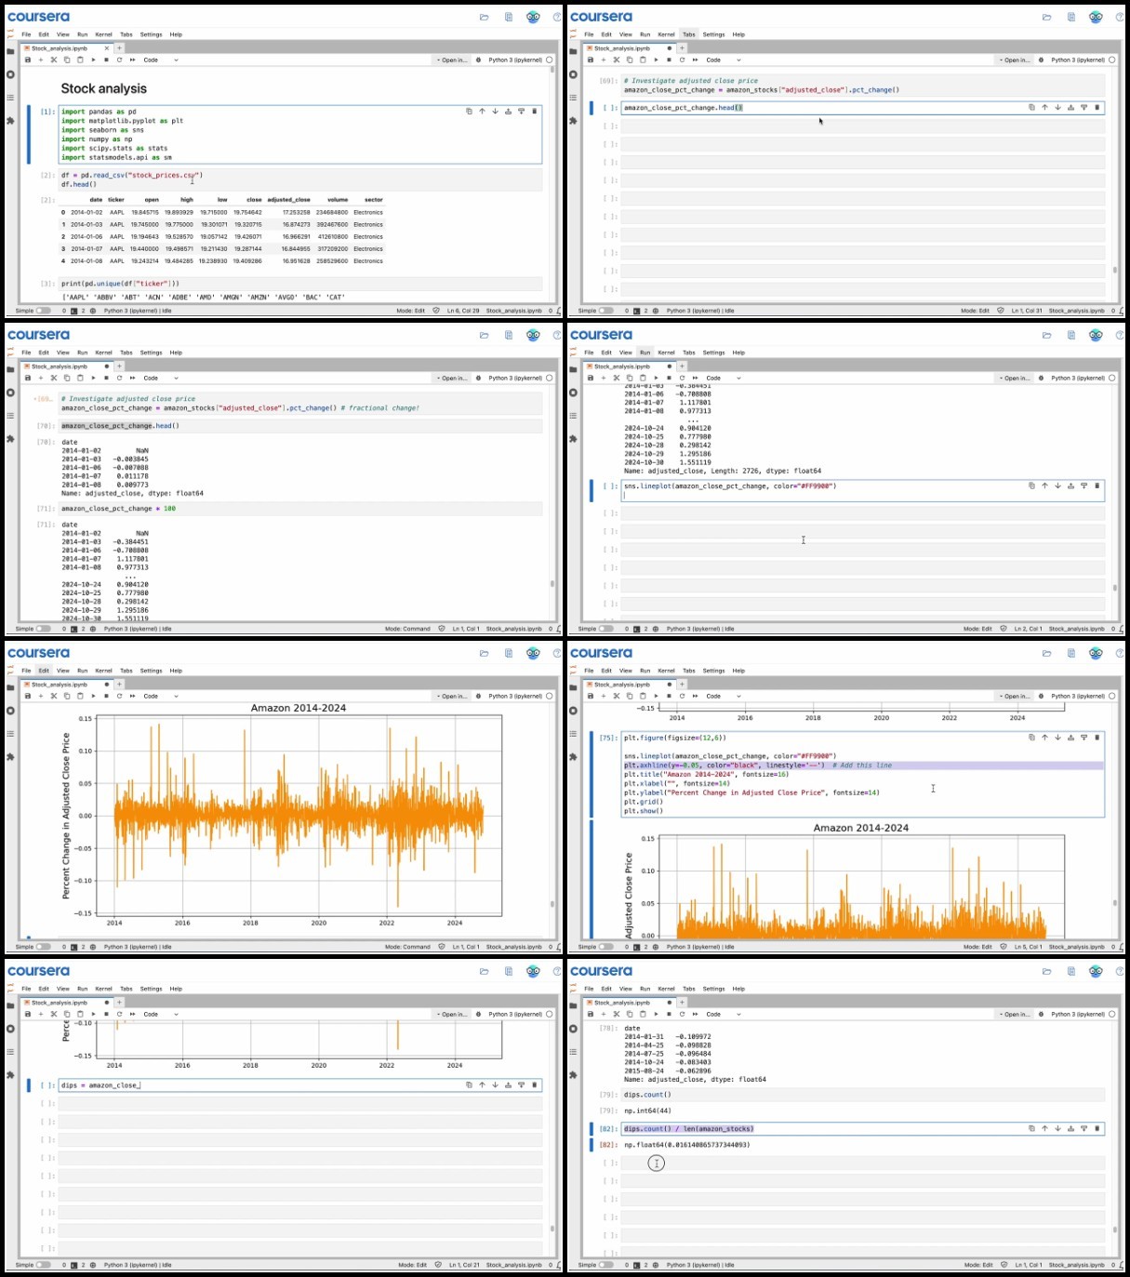
Task: Delete the cell containing the pandas import statements
Action: click(x=534, y=111)
